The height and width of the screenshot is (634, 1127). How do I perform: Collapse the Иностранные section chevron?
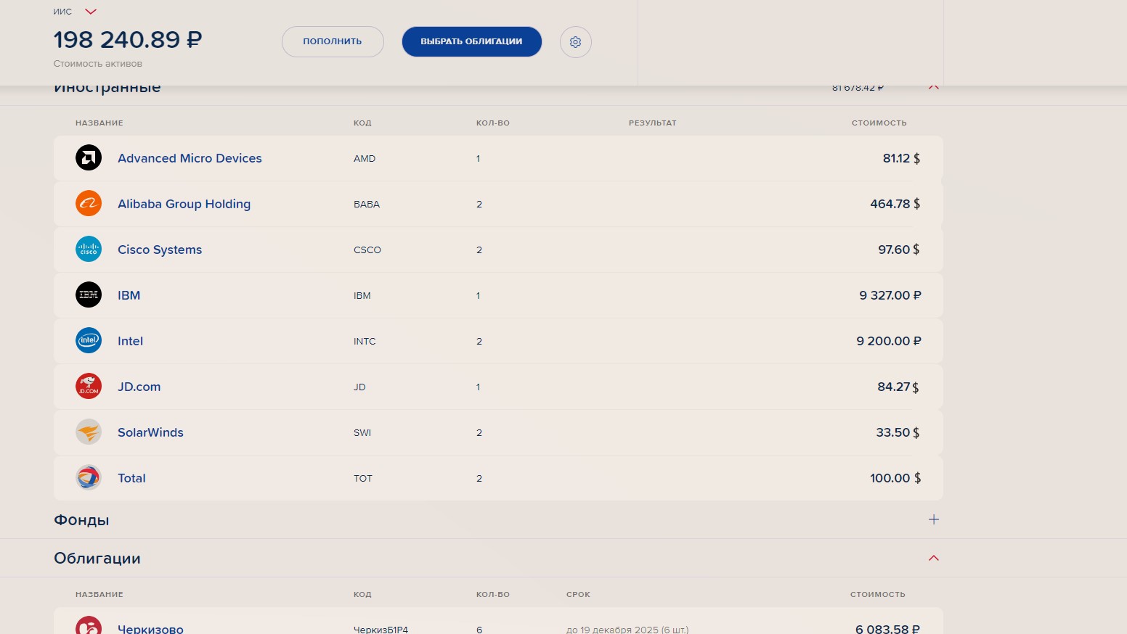tap(934, 87)
